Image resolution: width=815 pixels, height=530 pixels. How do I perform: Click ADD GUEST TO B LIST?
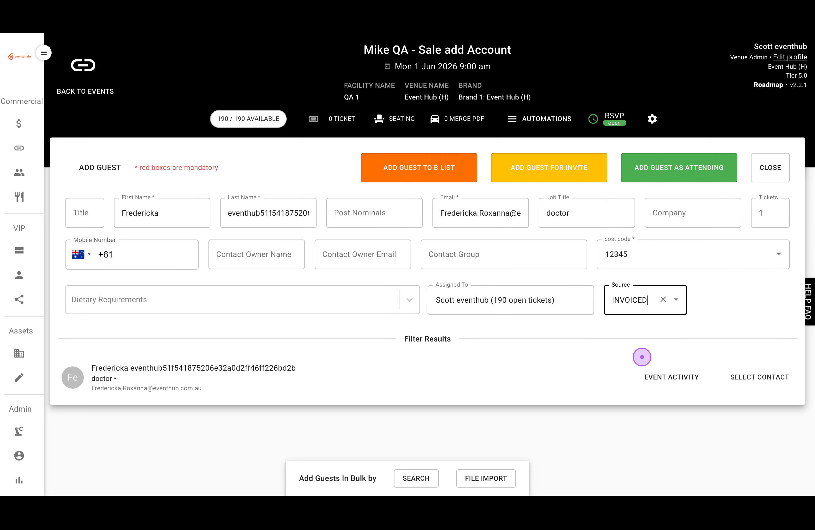pos(419,167)
